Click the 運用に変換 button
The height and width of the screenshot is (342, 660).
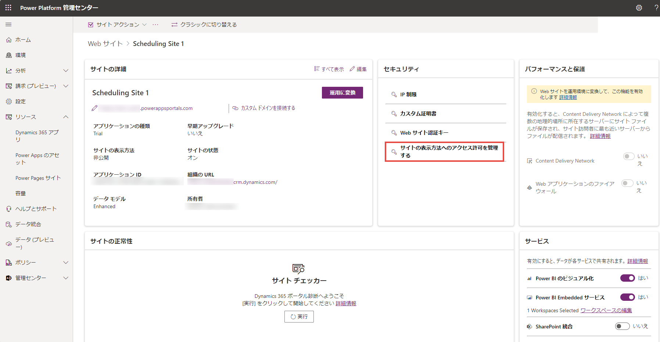coord(342,93)
